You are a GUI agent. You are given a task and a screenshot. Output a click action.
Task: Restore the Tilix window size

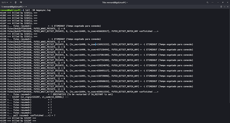pyautogui.click(x=223, y=2)
